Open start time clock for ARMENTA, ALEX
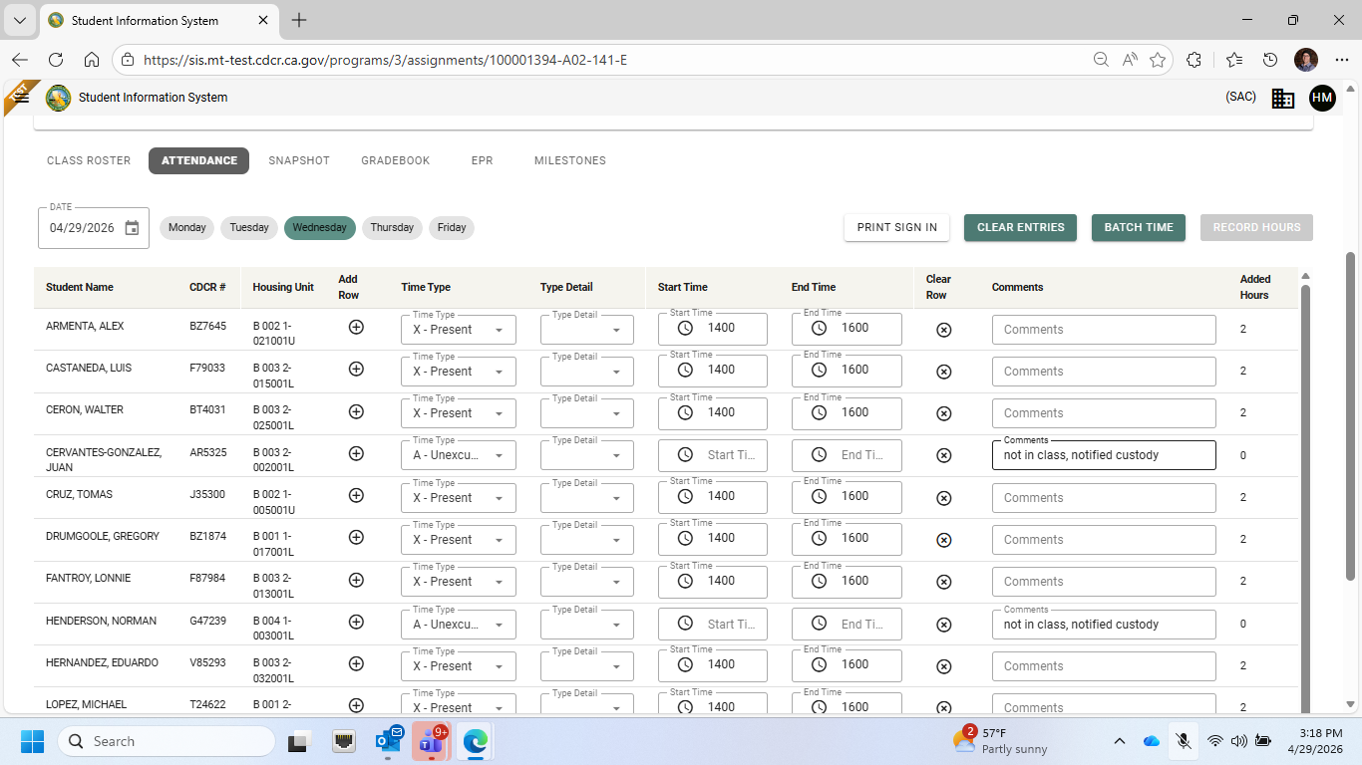This screenshot has height=765, width=1362. (x=685, y=328)
